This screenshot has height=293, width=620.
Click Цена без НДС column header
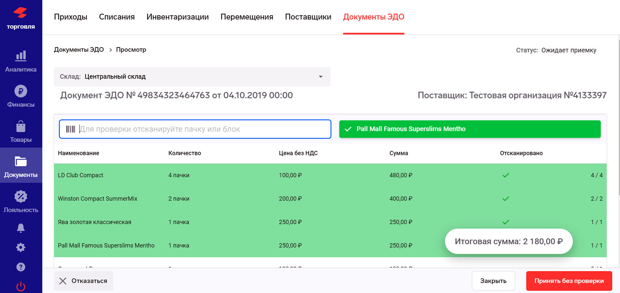[x=298, y=153]
